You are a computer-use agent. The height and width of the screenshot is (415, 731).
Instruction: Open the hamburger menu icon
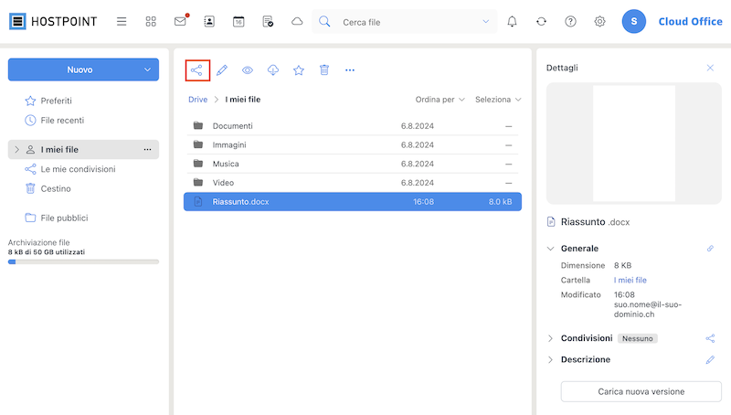click(x=122, y=21)
